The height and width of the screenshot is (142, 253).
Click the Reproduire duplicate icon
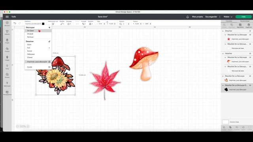[x=240, y=25]
